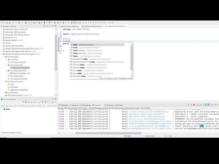Expand Hibernate_100_First_POC_01 project
The height and width of the screenshot is (164, 219).
click(1, 29)
